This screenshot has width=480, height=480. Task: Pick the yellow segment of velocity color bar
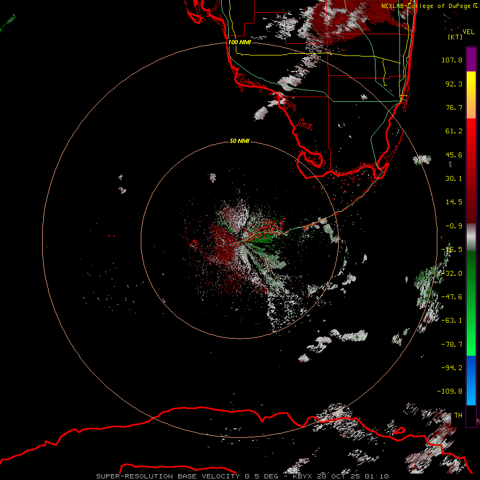[471, 83]
